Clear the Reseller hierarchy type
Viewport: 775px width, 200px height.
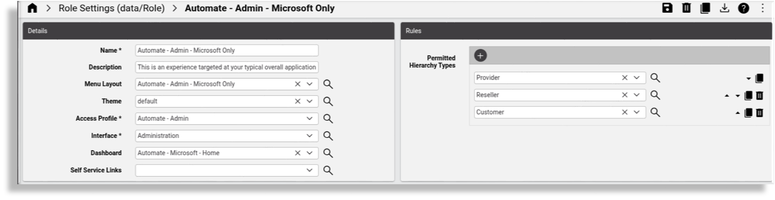[x=625, y=95]
